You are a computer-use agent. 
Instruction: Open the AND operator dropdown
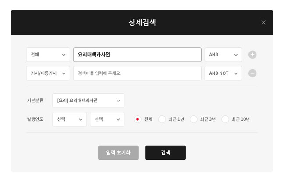pyautogui.click(x=223, y=55)
